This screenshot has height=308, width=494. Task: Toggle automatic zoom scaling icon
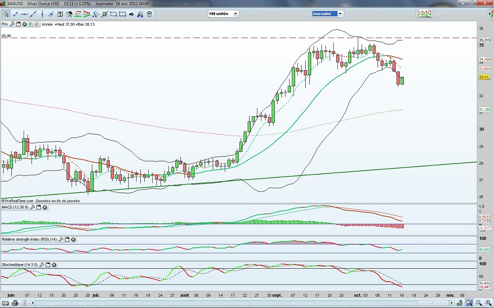coord(470,303)
